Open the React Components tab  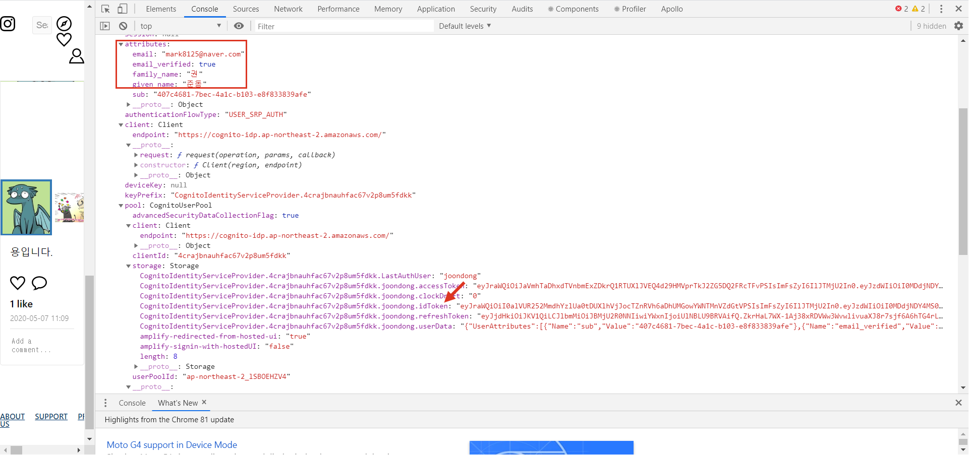pyautogui.click(x=573, y=9)
